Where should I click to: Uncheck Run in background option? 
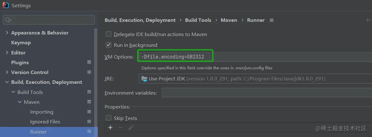click(109, 45)
